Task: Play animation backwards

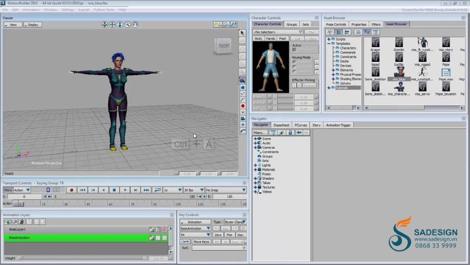Action: coord(104,190)
